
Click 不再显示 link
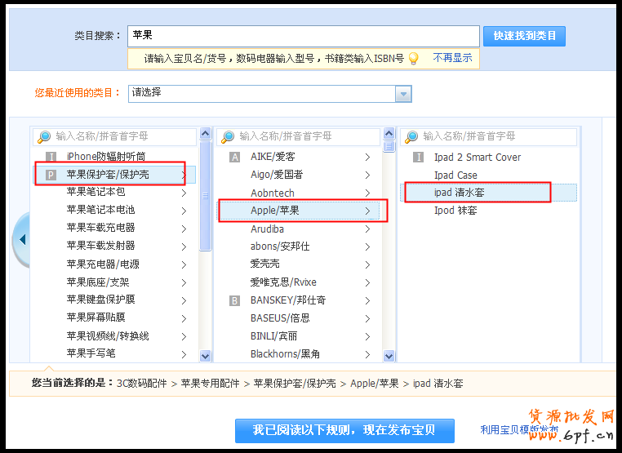452,58
